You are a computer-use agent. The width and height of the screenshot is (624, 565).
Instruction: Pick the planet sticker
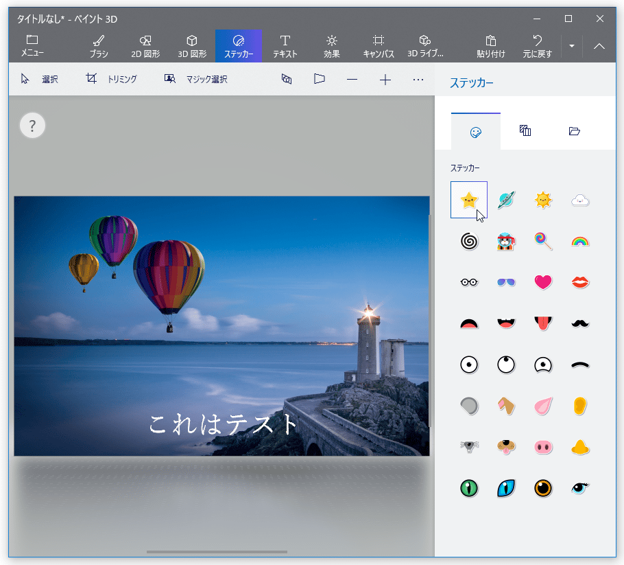pos(506,200)
